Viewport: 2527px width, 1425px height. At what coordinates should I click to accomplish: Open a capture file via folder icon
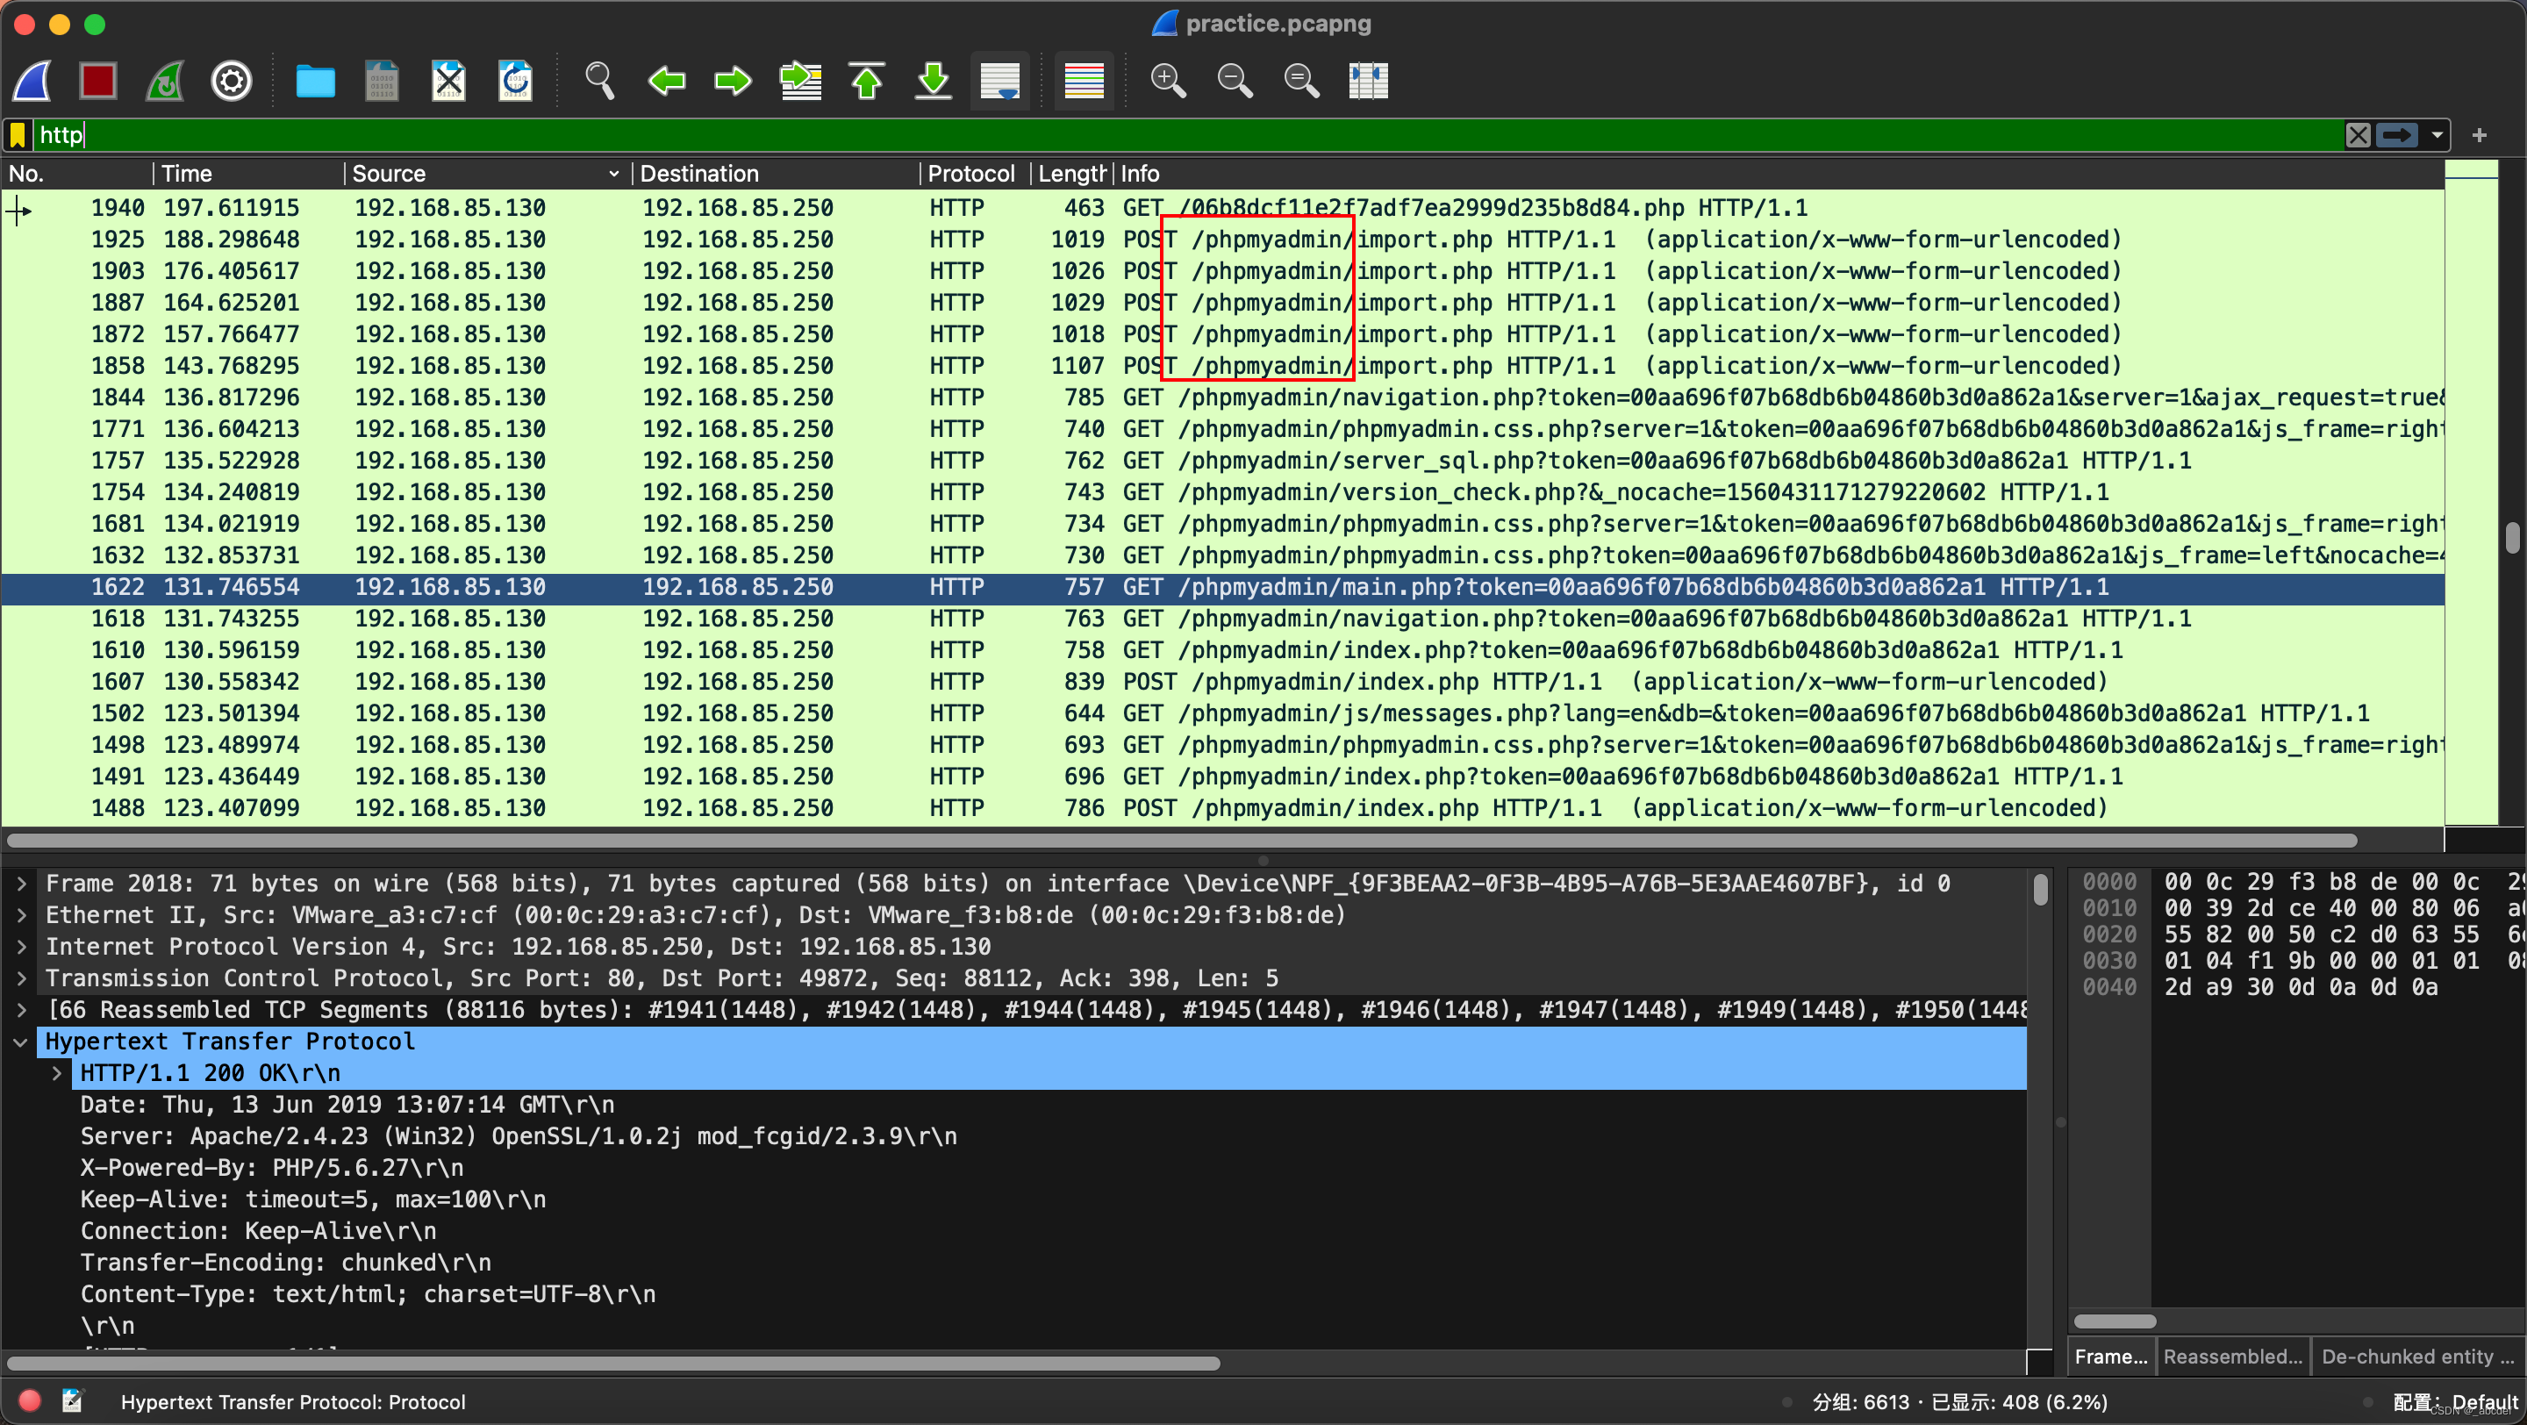pyautogui.click(x=315, y=81)
